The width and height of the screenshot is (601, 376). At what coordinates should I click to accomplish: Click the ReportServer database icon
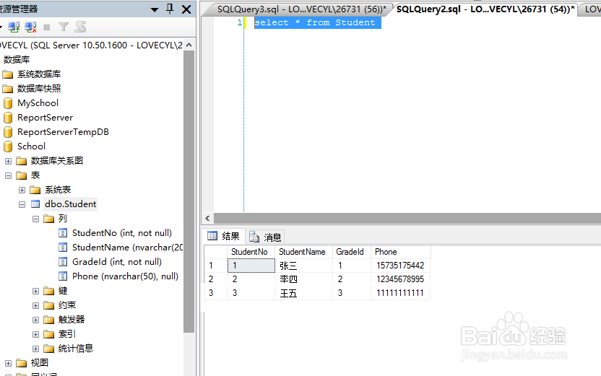click(8, 118)
